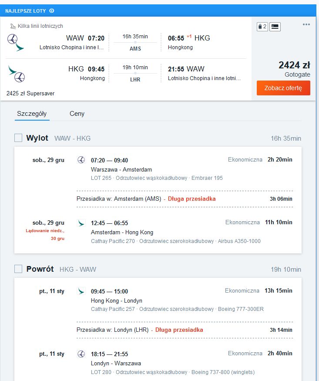
Task: Click the AMS stopover indicator line
Action: tap(135, 43)
